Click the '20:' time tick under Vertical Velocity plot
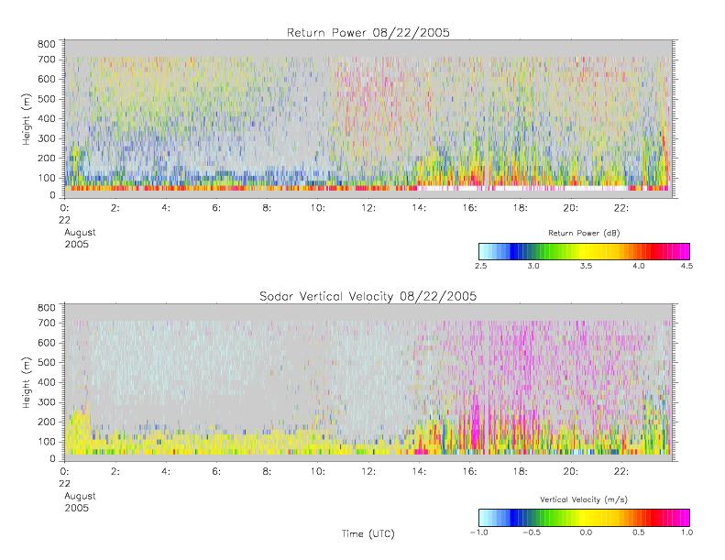 [x=570, y=472]
